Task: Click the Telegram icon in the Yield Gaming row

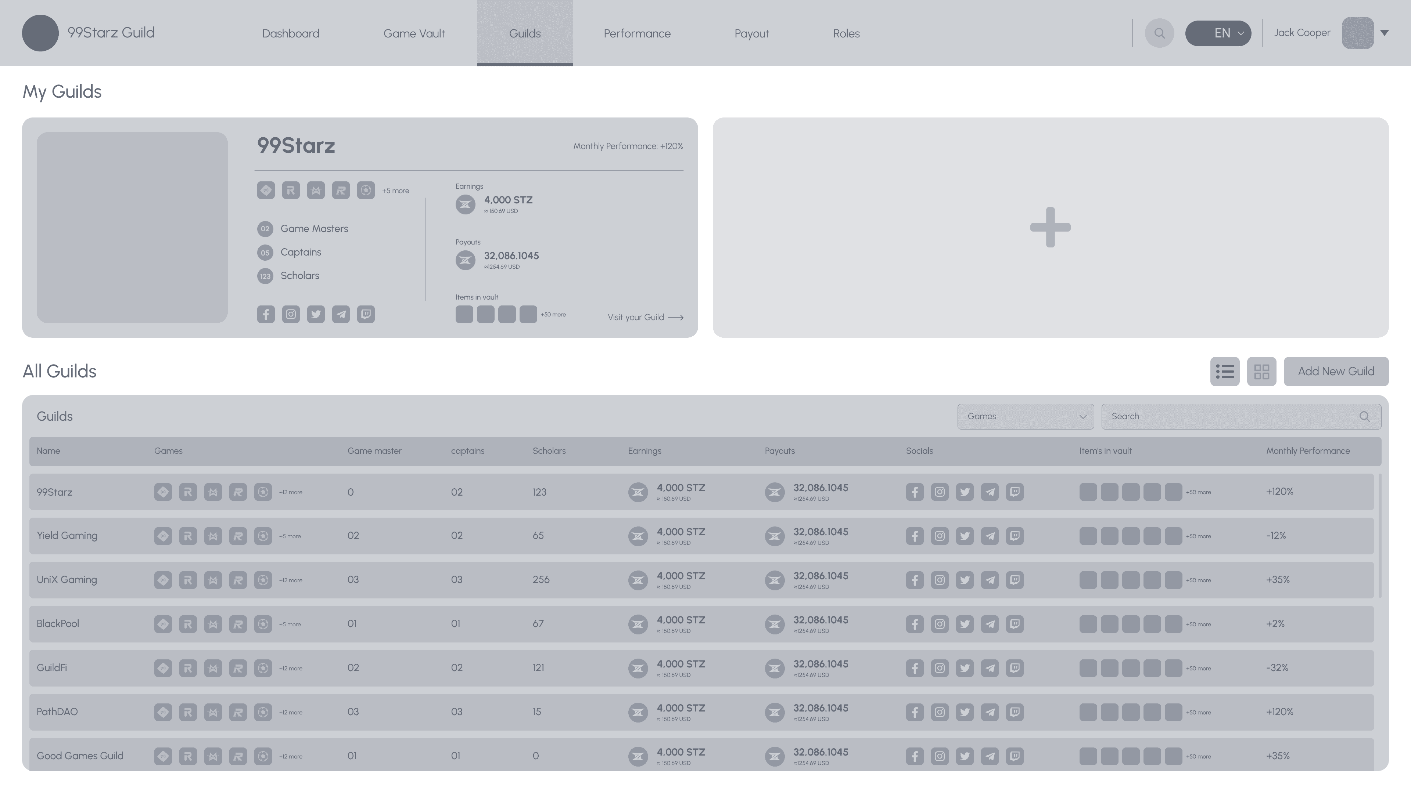Action: (x=990, y=536)
